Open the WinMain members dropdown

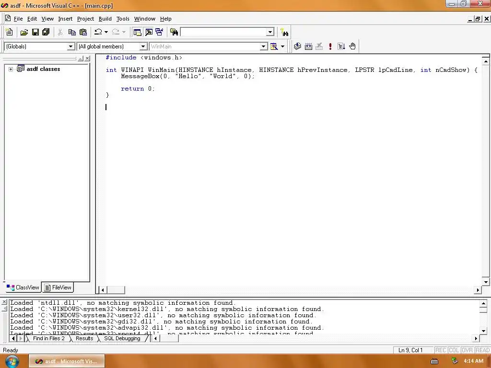(x=264, y=46)
